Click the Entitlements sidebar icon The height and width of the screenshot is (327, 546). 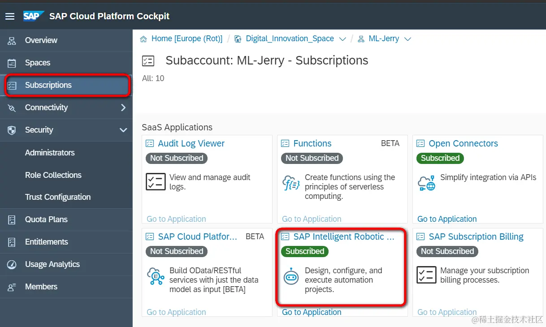pos(12,242)
